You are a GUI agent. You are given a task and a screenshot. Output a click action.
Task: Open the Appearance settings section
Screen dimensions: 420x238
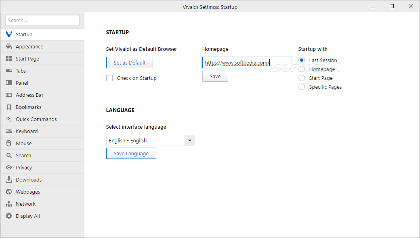click(x=42, y=46)
